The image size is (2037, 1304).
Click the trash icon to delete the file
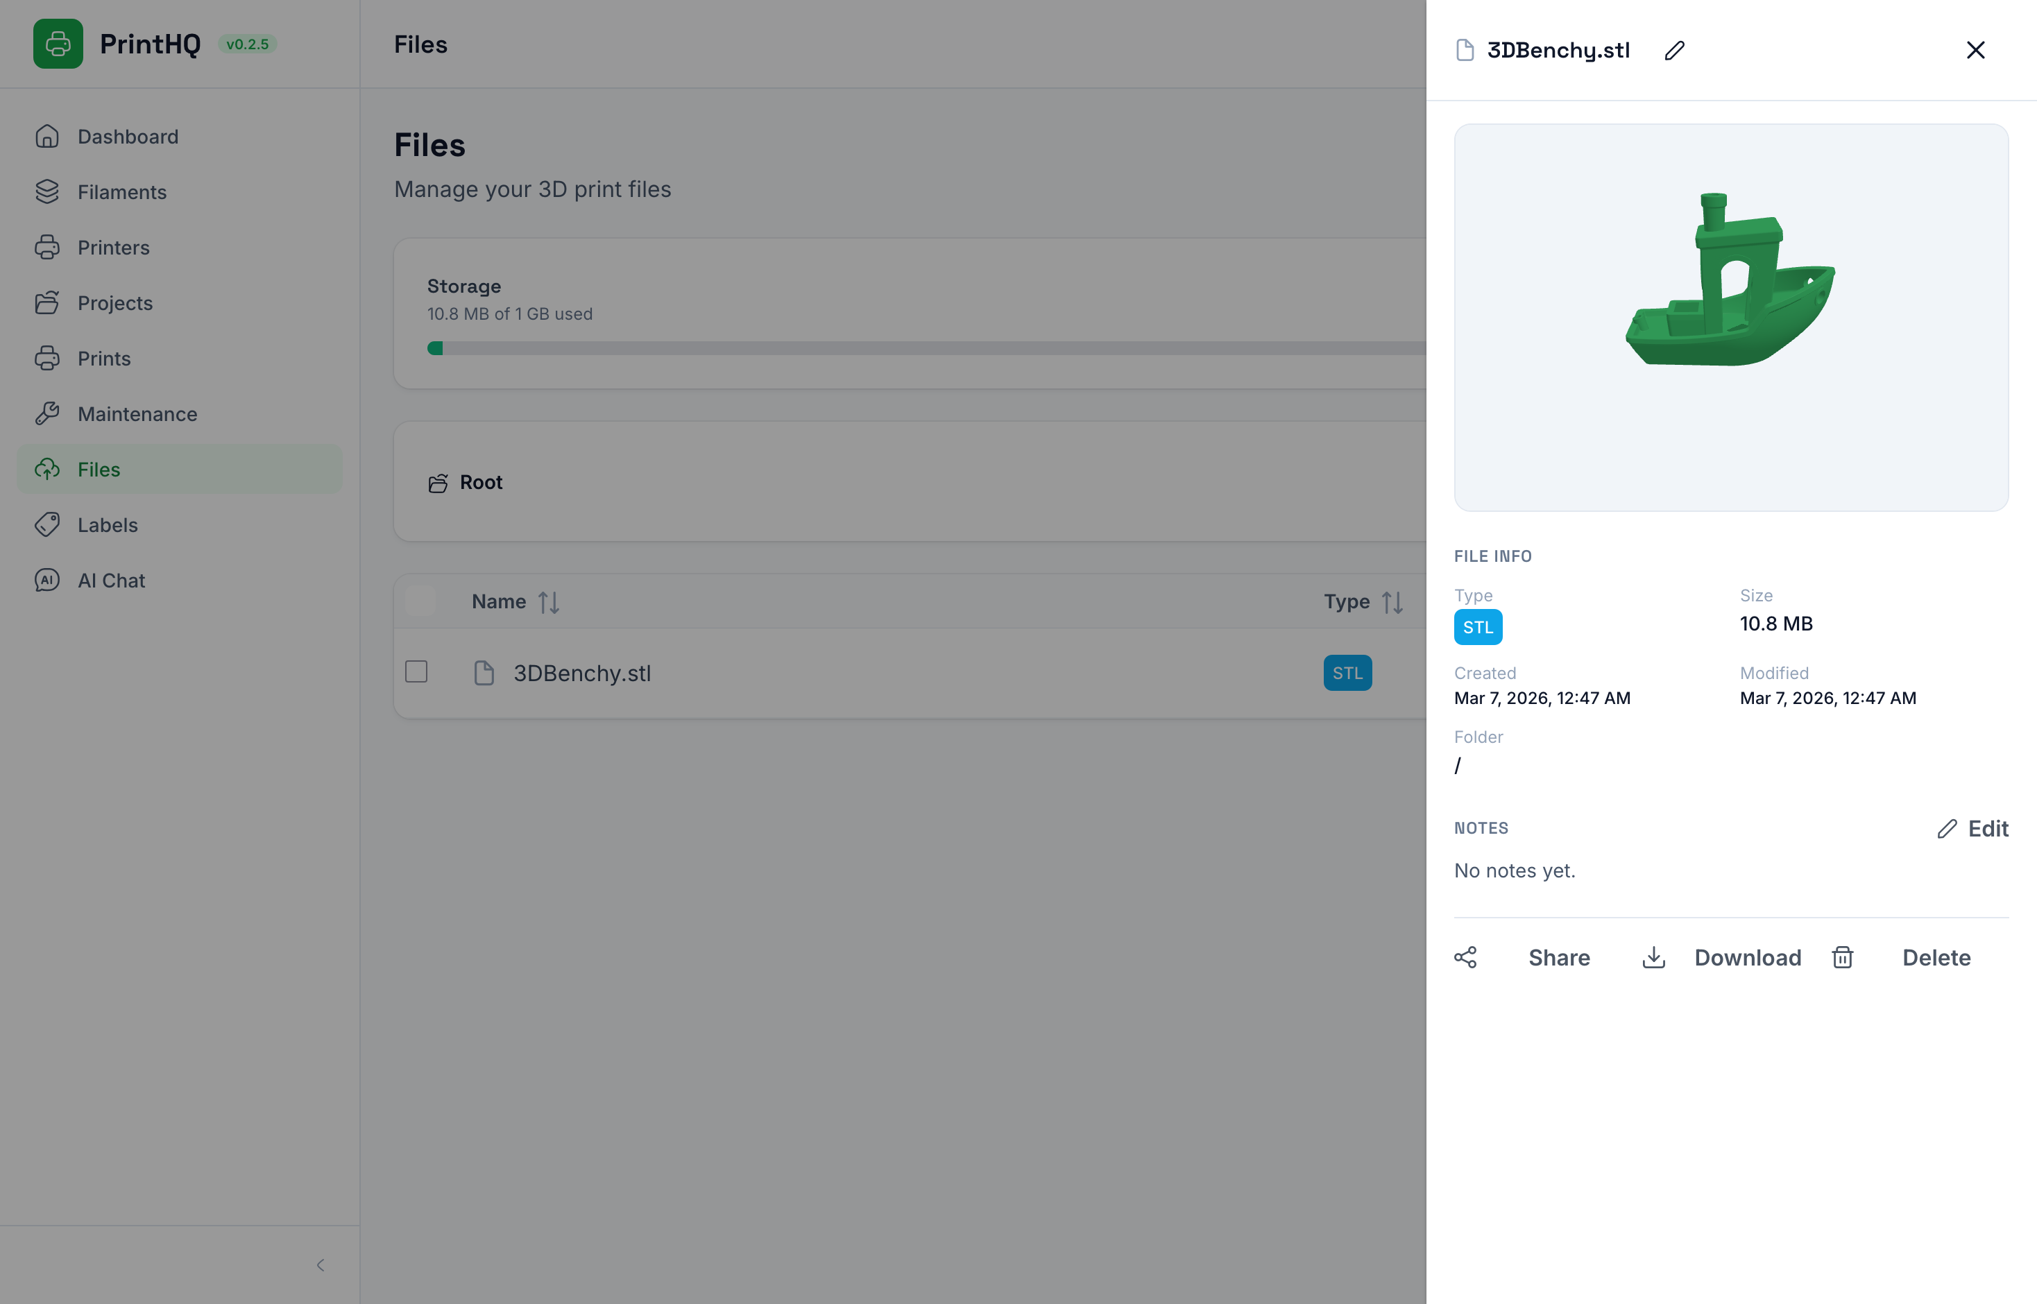[x=1843, y=956]
